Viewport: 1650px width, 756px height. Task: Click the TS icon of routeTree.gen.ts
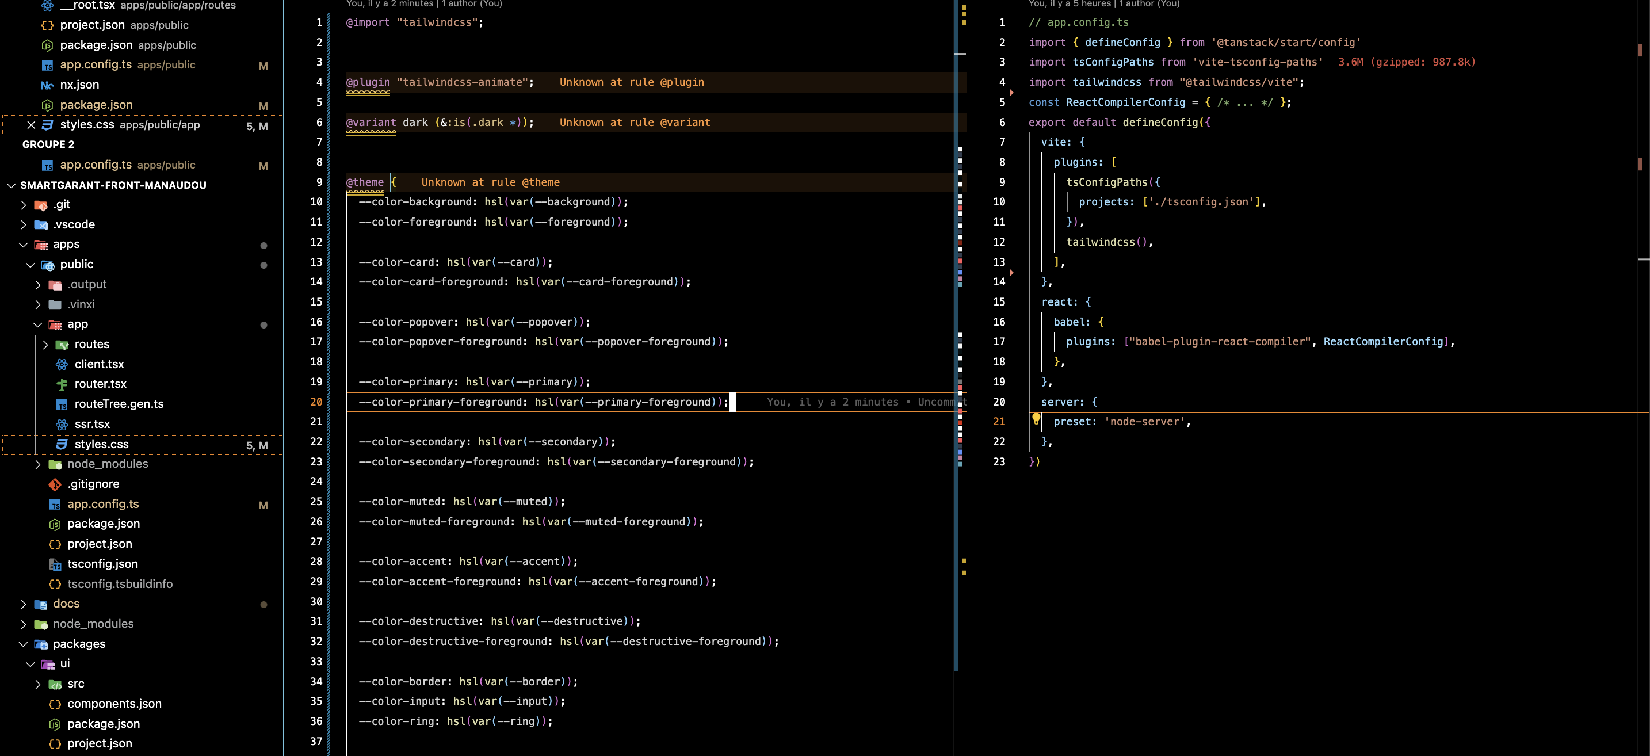(x=62, y=404)
